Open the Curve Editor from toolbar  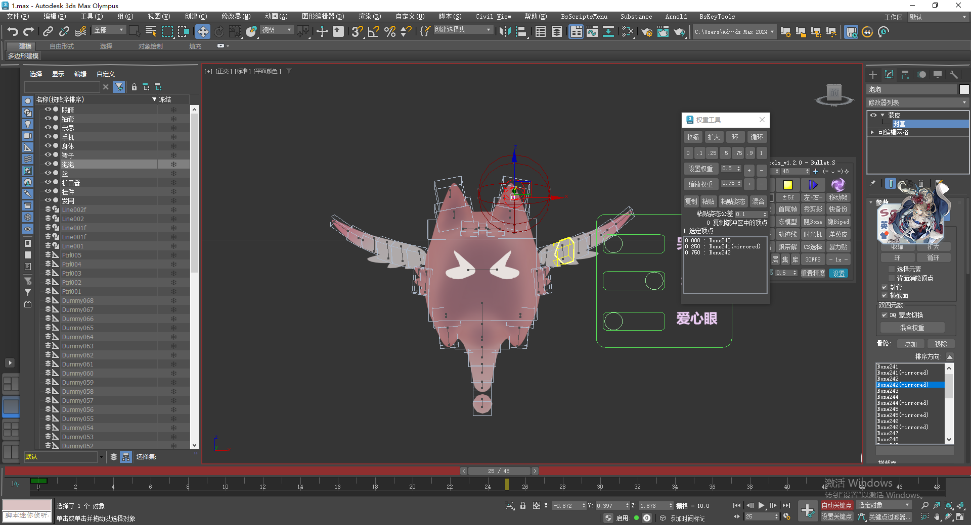pos(592,32)
